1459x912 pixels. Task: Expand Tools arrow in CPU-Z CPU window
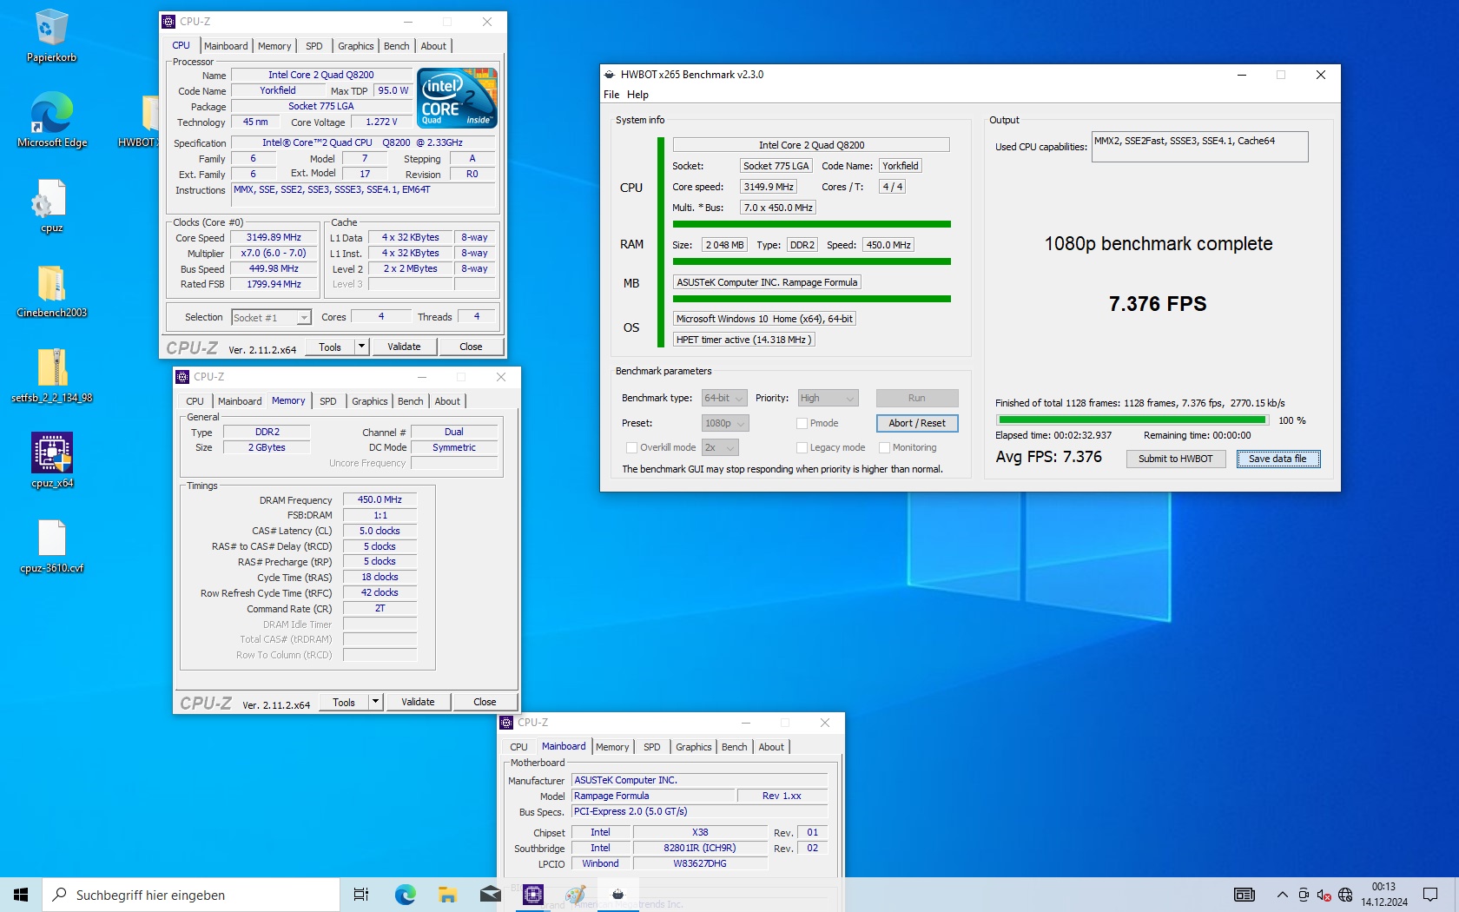tap(361, 347)
